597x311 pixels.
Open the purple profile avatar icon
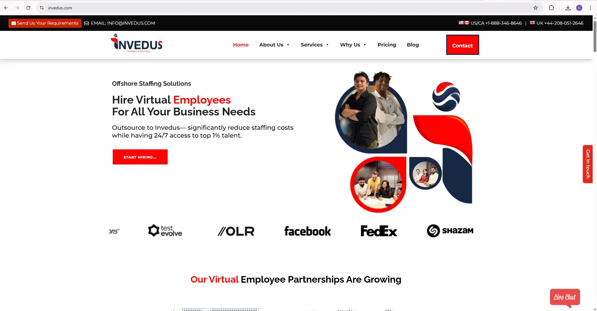[x=579, y=8]
